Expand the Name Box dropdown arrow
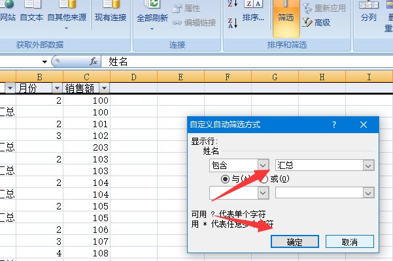This screenshot has width=393, height=261. [44, 61]
